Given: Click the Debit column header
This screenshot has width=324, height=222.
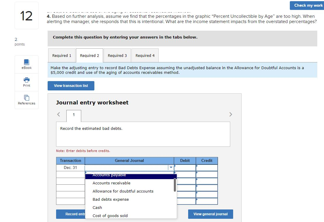Looking at the screenshot, I should point(185,160).
